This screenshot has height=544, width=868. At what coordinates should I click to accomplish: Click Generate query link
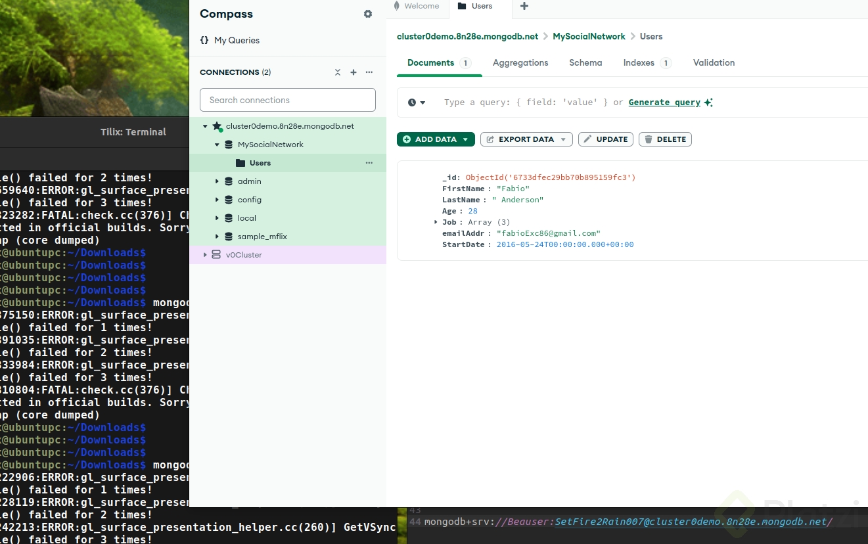[x=664, y=102]
